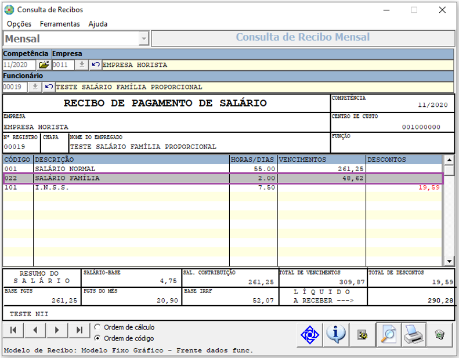The width and height of the screenshot is (459, 358).
Task: Click the DESCONTOS column header
Action: (404, 160)
